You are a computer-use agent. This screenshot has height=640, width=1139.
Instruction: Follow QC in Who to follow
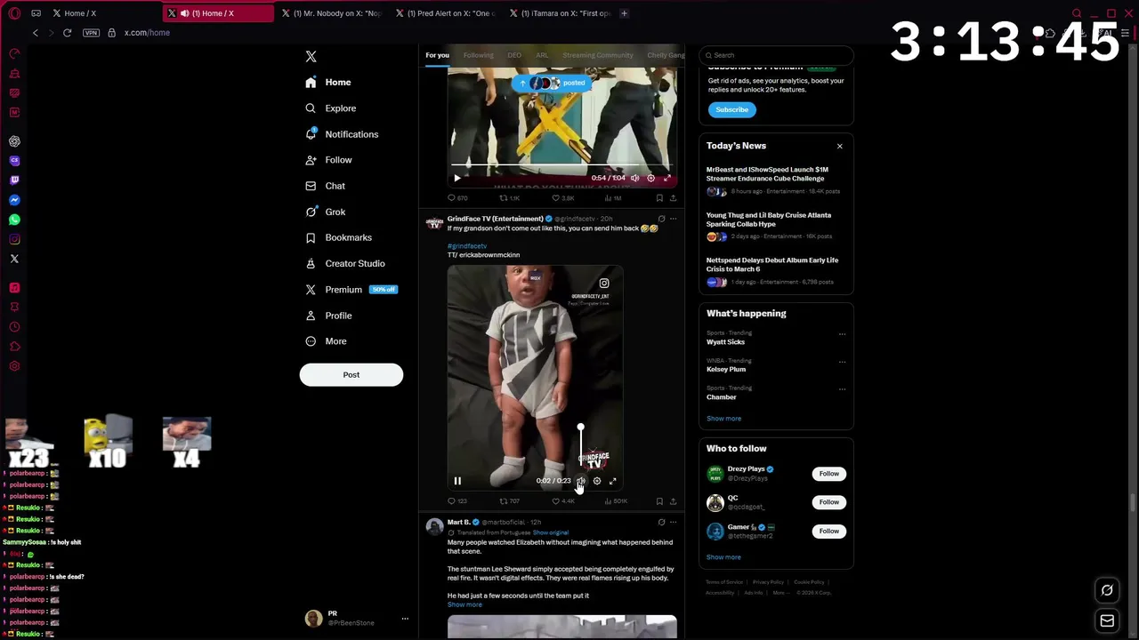click(828, 502)
